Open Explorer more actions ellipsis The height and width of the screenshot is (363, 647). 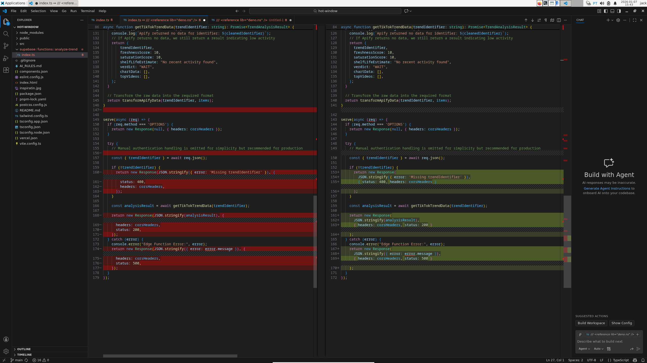(x=82, y=20)
